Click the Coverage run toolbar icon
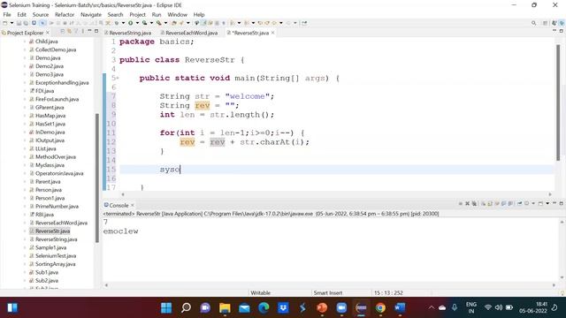 pos(145,23)
